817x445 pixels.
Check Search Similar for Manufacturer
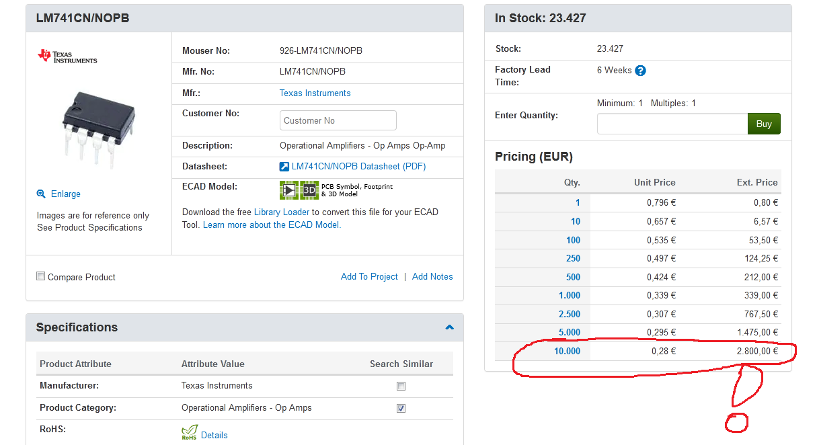coord(401,386)
